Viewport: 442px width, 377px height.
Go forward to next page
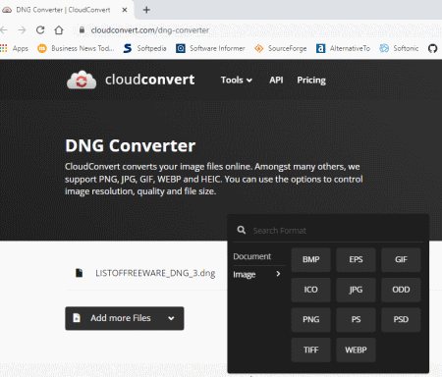22,30
